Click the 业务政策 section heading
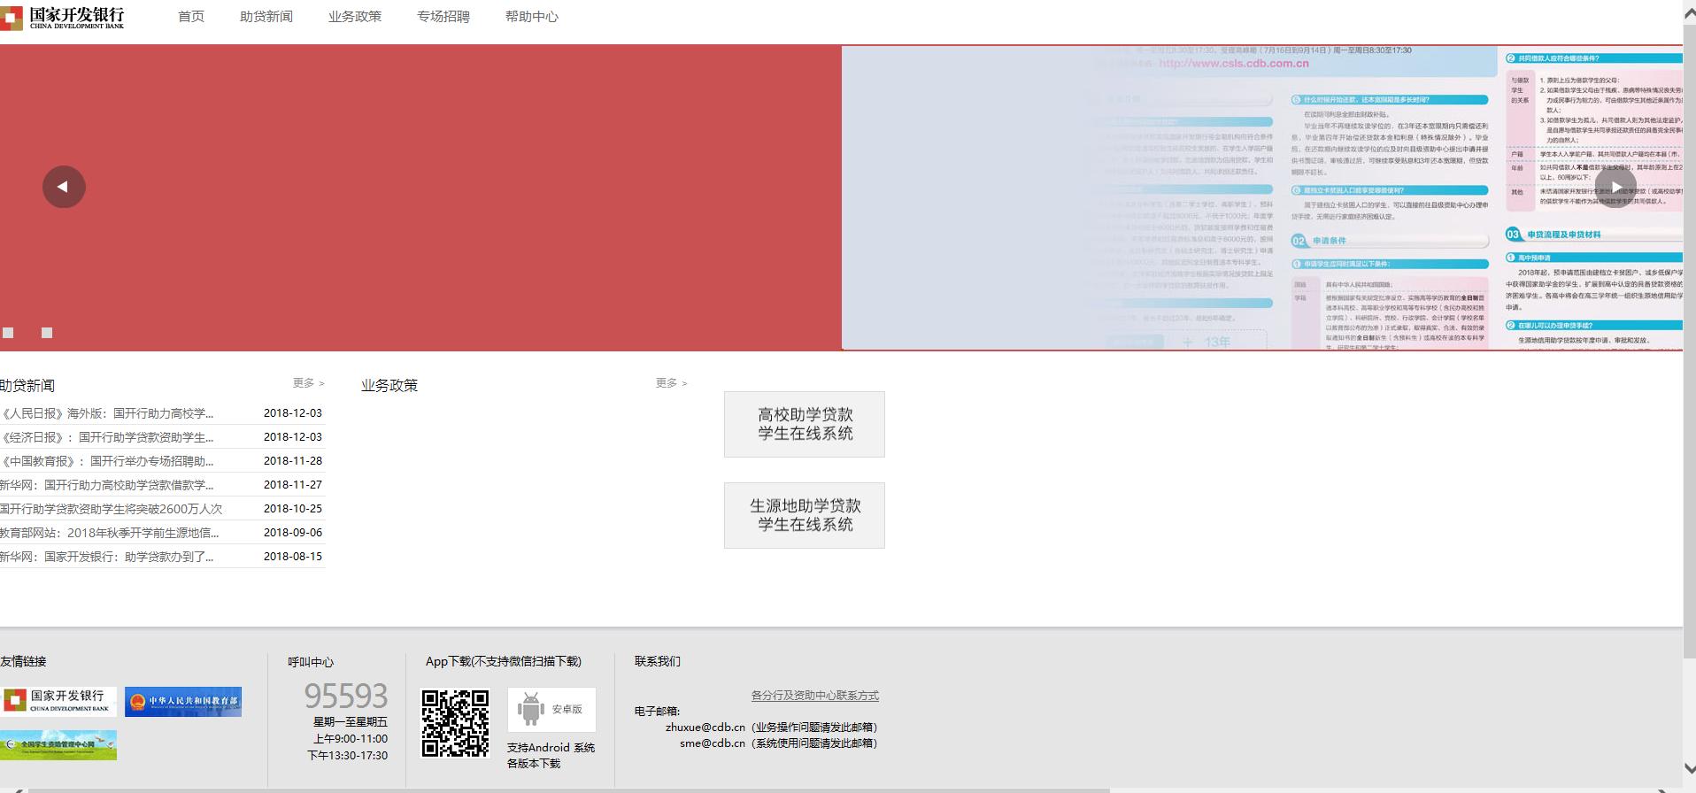 (x=389, y=385)
